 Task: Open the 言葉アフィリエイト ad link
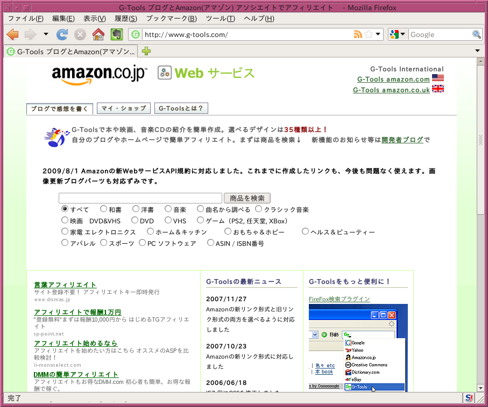point(65,285)
